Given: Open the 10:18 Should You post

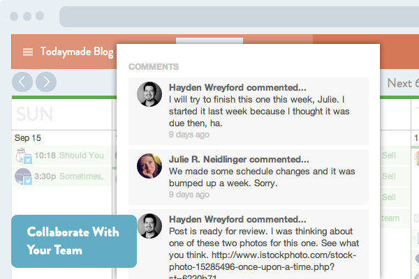Looking at the screenshot, I should [62, 156].
